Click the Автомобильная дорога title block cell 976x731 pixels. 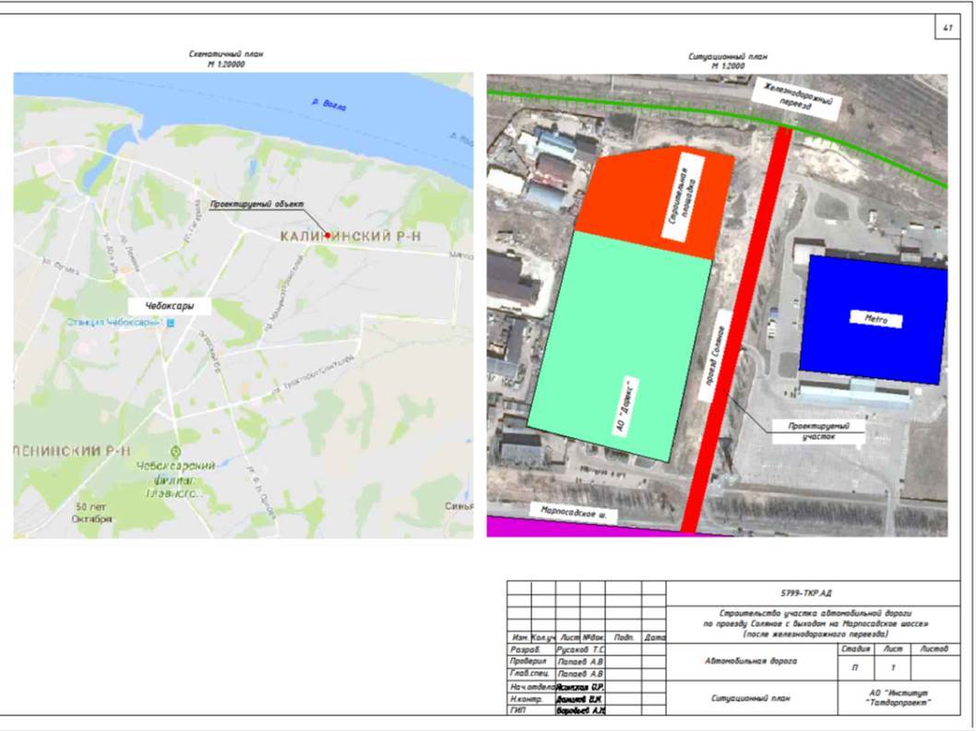744,661
